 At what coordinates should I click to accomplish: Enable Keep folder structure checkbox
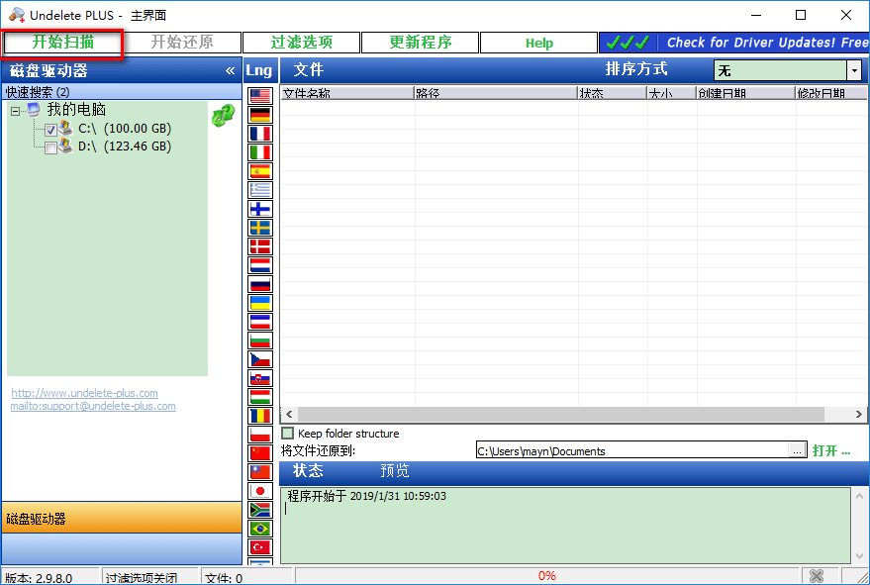[287, 433]
